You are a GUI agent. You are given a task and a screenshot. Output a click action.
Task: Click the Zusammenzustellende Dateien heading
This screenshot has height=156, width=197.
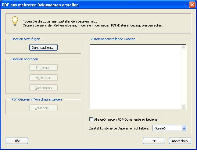click(x=113, y=39)
